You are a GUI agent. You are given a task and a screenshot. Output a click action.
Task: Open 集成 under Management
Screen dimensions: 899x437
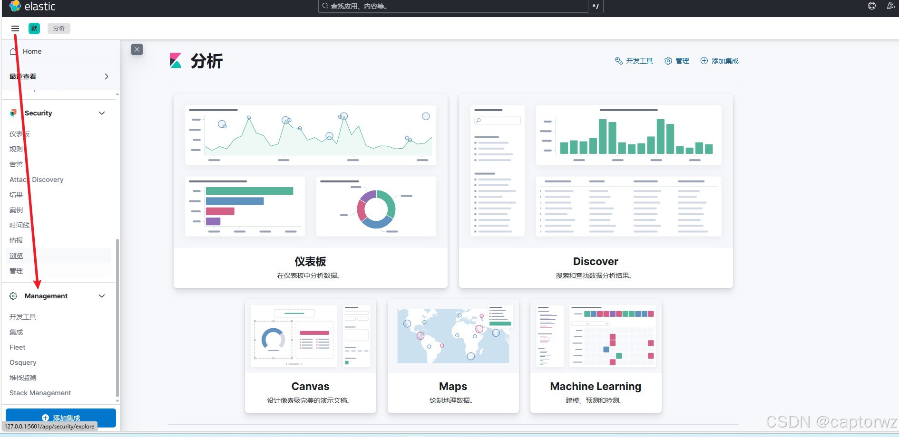16,332
